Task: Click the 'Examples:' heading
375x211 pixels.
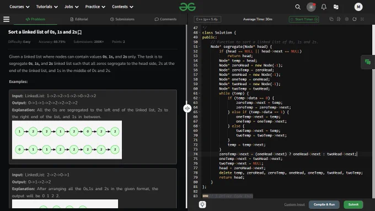Action: (x=18, y=82)
